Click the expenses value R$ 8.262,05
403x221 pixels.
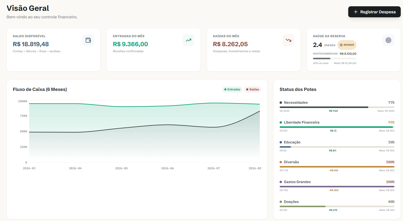tap(230, 44)
